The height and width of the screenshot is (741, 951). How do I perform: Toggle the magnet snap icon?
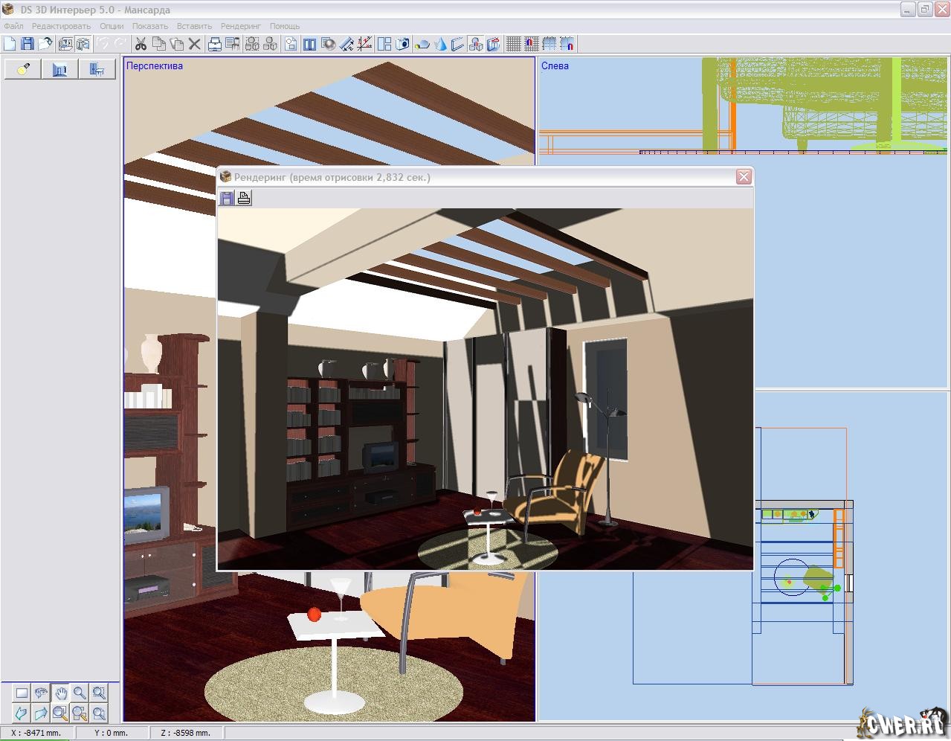[x=531, y=44]
